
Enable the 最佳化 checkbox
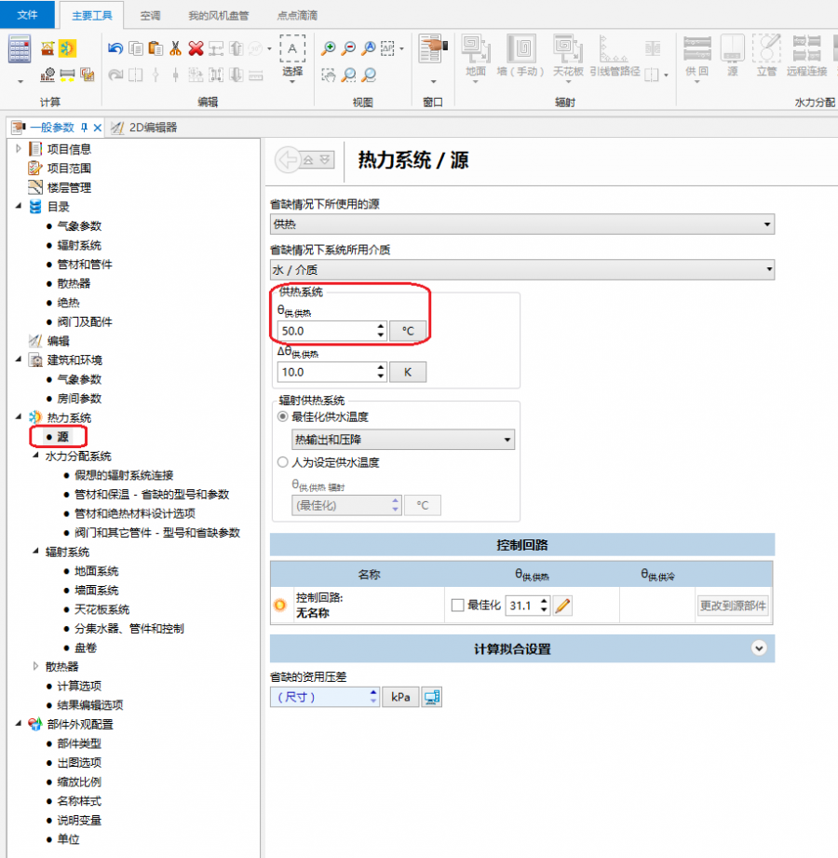coord(457,606)
